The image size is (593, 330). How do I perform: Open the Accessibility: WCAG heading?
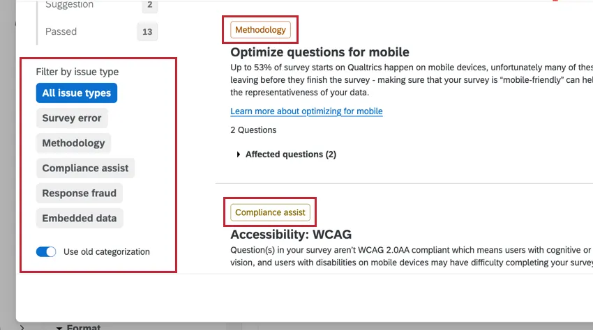(x=291, y=235)
